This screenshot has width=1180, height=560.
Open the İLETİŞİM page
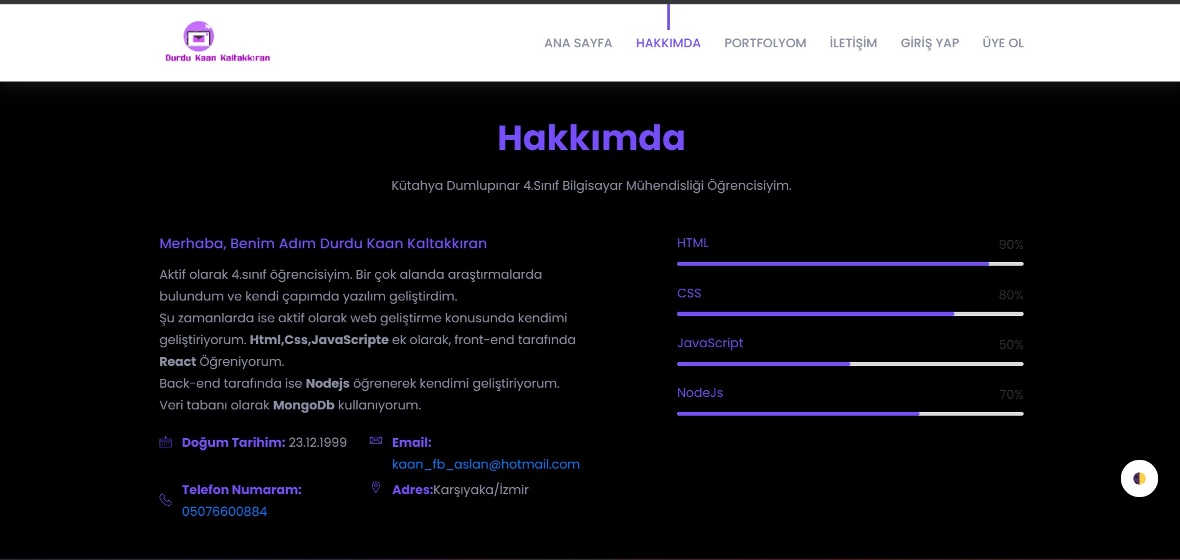click(x=852, y=43)
